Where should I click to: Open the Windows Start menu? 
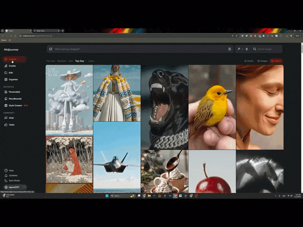tap(107, 196)
